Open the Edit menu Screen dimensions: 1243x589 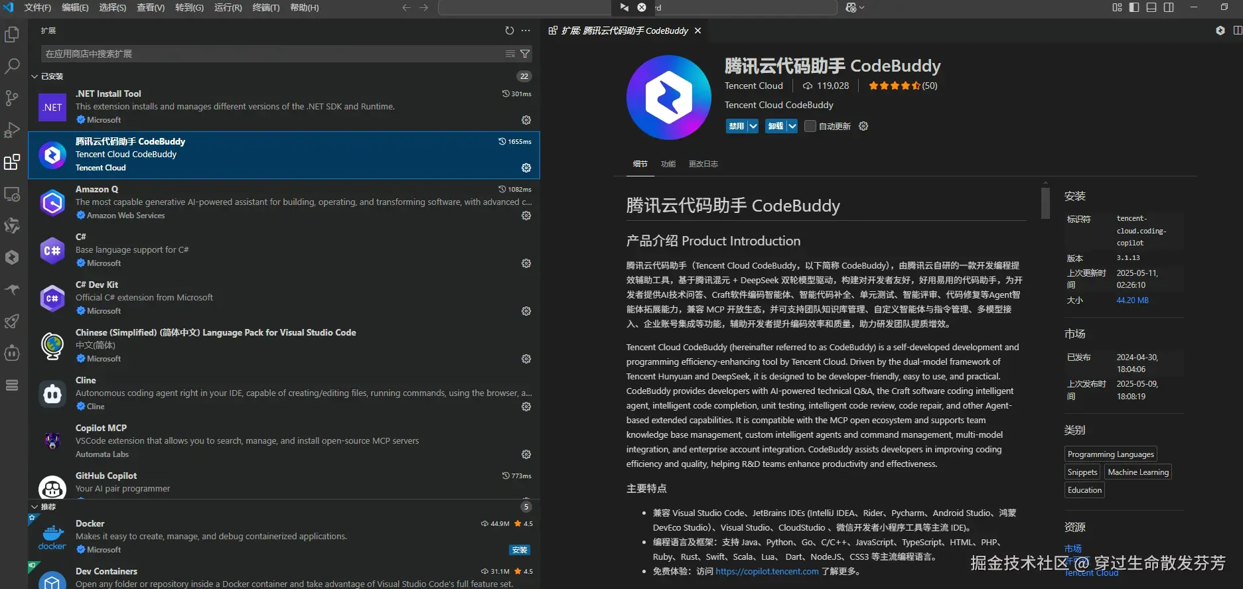[x=75, y=7]
